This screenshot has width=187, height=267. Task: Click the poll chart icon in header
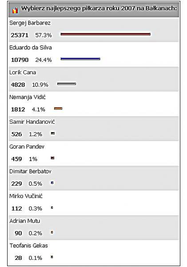(15, 11)
